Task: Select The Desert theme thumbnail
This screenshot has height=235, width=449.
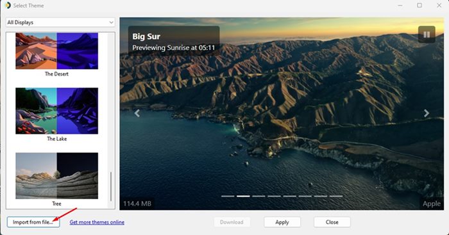Action: (x=56, y=51)
